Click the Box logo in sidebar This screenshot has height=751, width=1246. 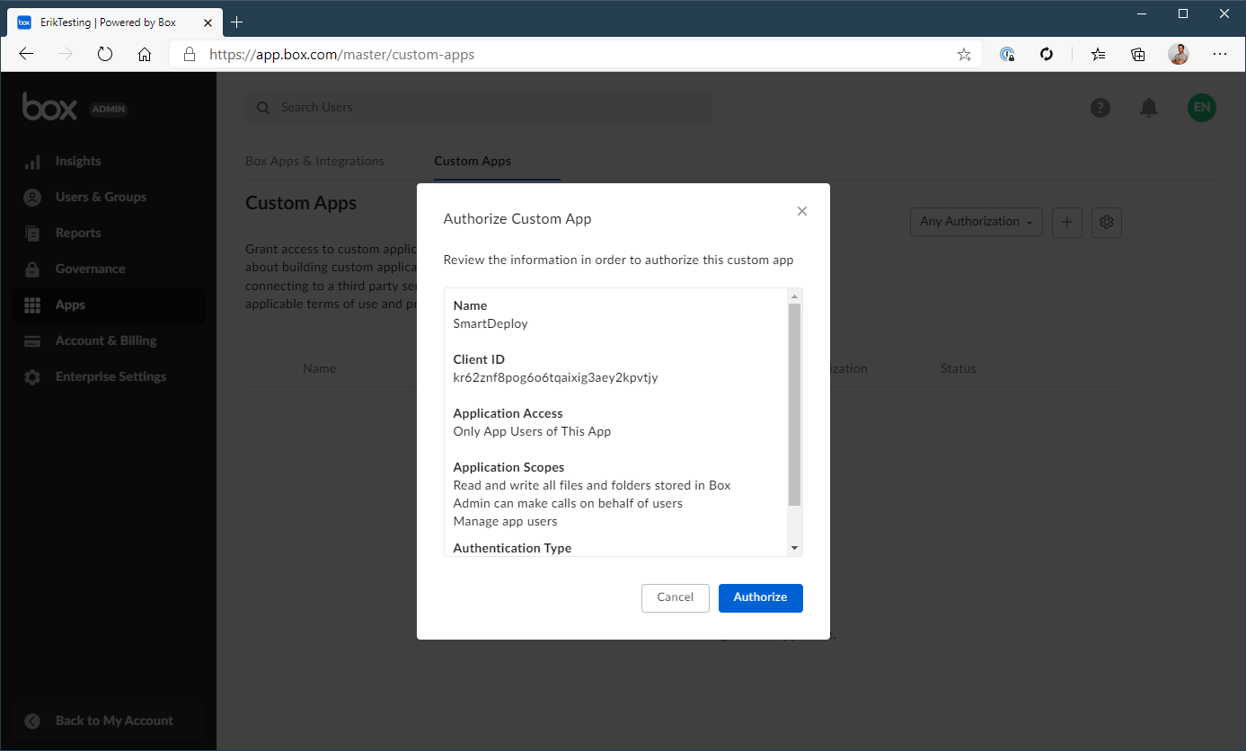(x=50, y=107)
